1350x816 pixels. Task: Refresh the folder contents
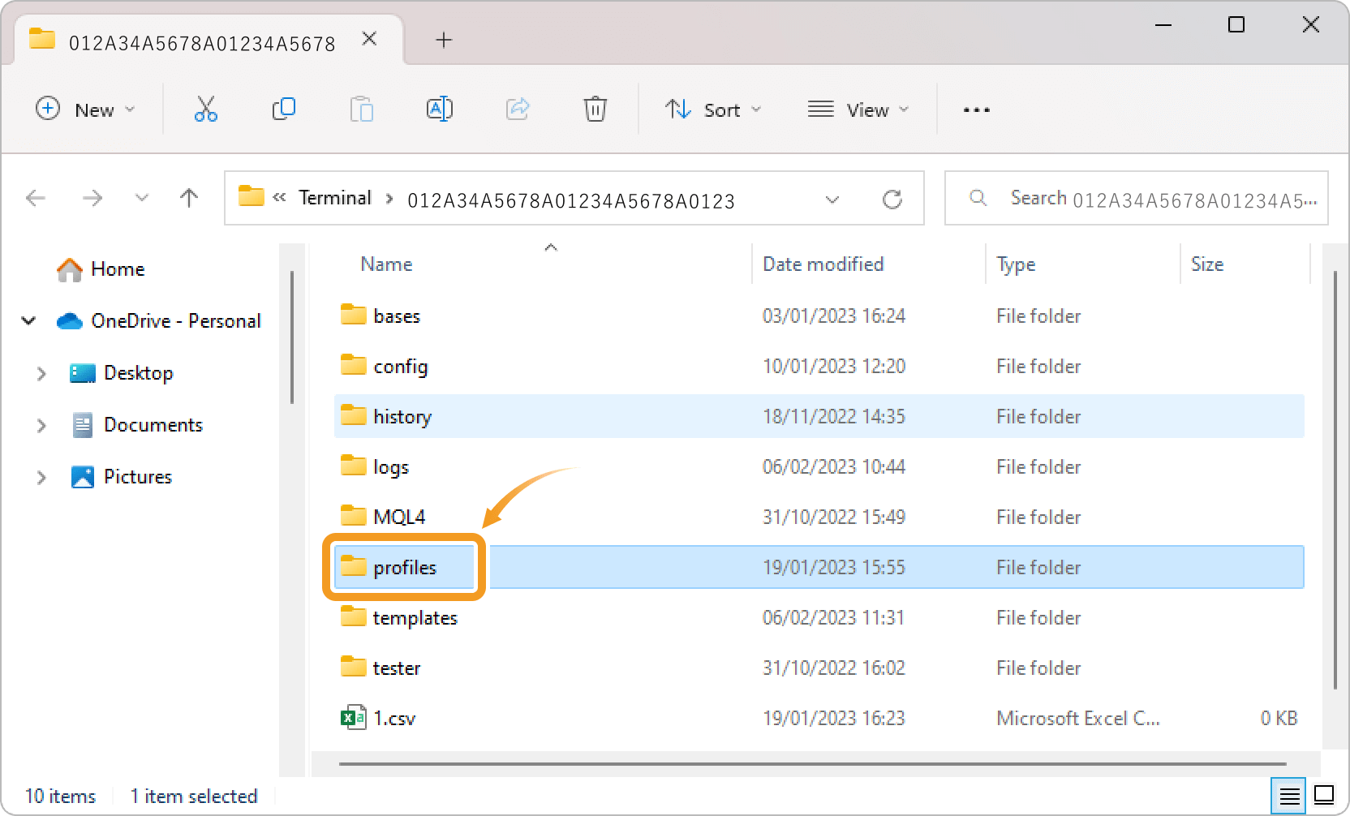tap(892, 199)
